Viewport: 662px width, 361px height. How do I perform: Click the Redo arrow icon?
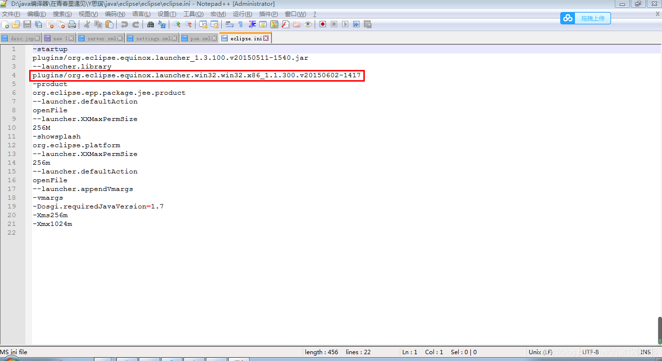coord(136,24)
